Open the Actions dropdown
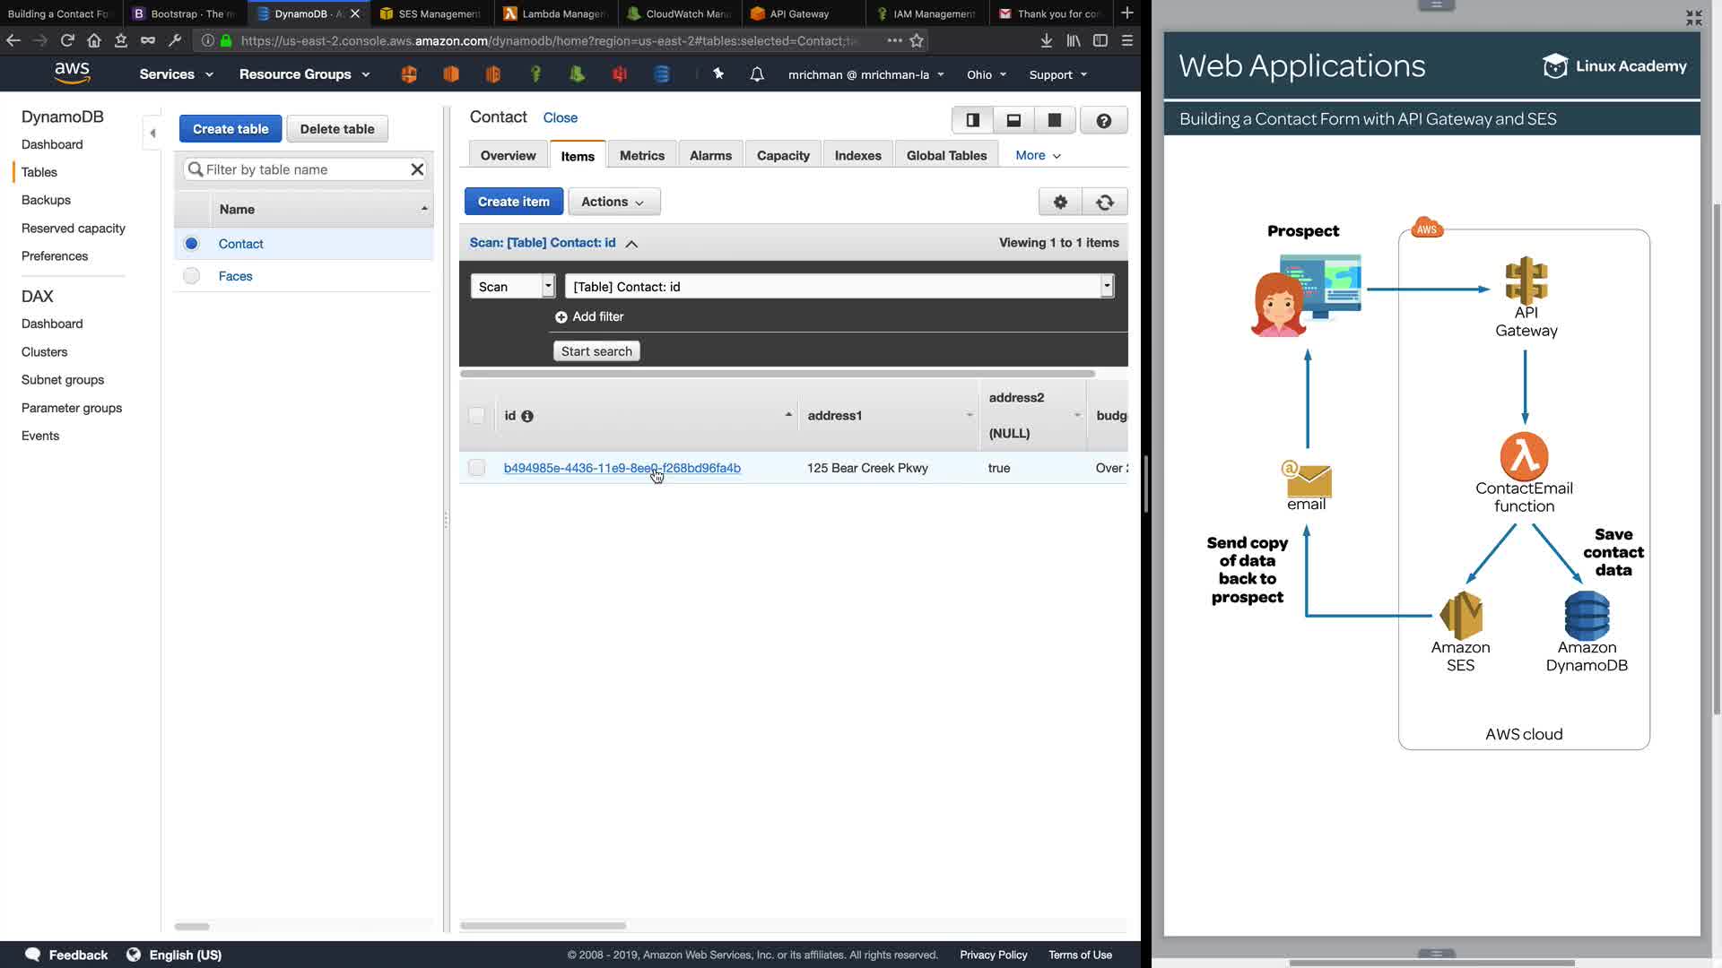 click(x=613, y=202)
